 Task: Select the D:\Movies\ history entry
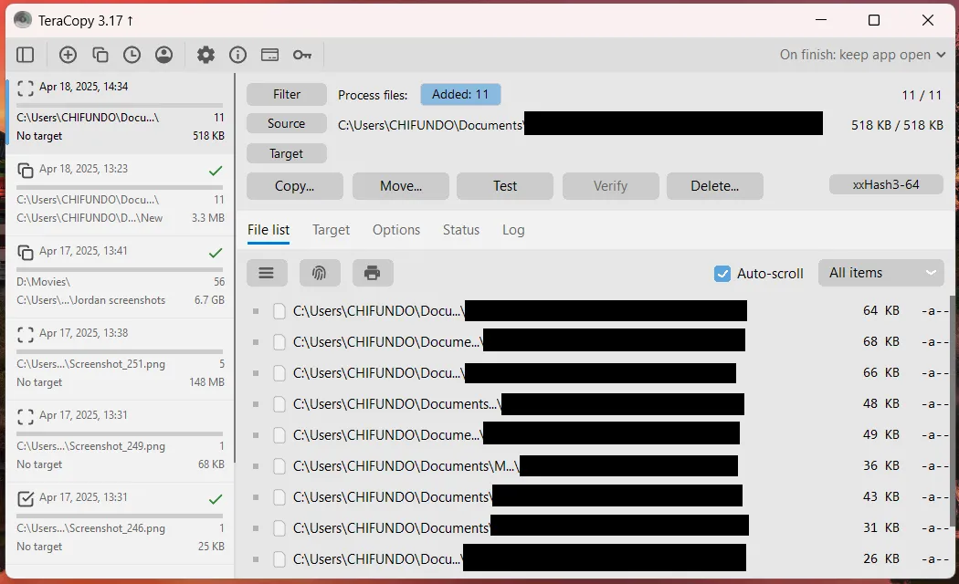120,276
